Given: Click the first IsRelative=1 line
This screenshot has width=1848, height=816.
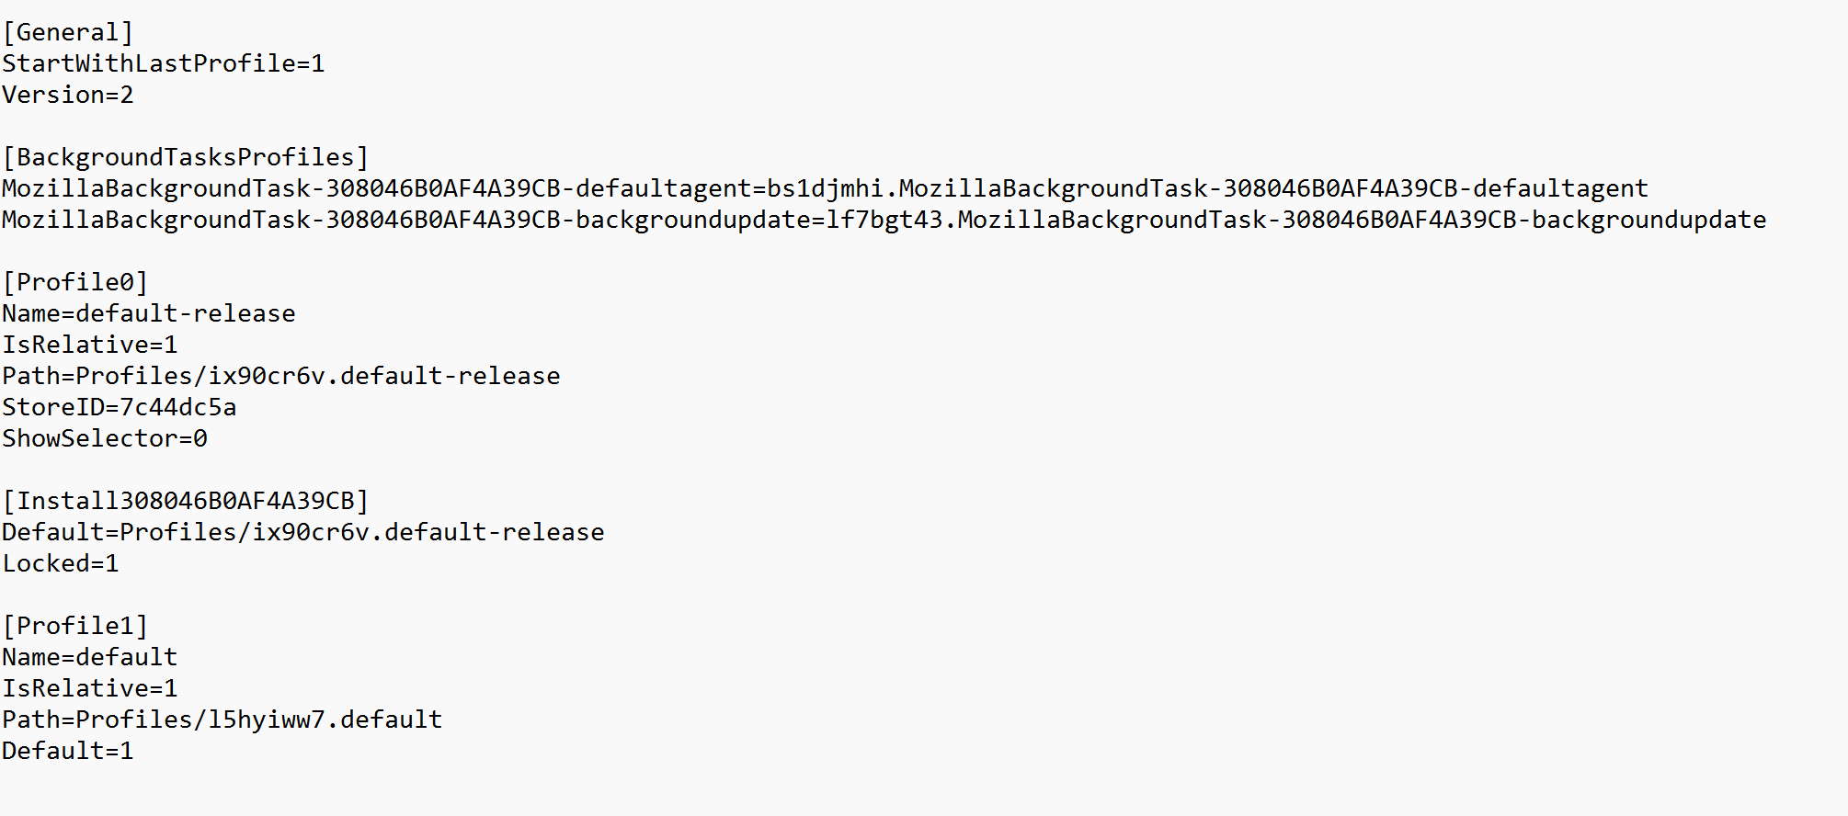Looking at the screenshot, I should (x=90, y=345).
